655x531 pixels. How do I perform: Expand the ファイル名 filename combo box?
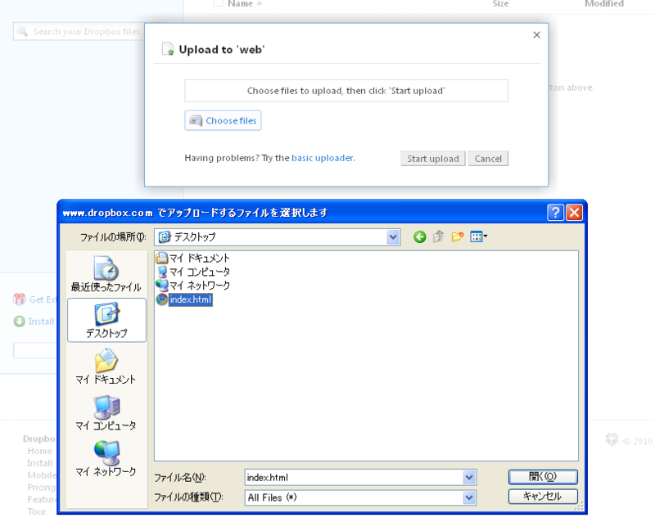(x=469, y=477)
